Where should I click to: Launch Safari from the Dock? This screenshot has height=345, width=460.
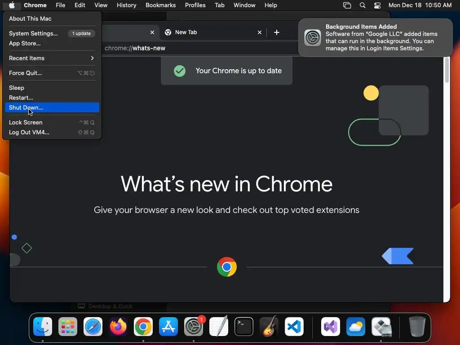[x=93, y=327]
